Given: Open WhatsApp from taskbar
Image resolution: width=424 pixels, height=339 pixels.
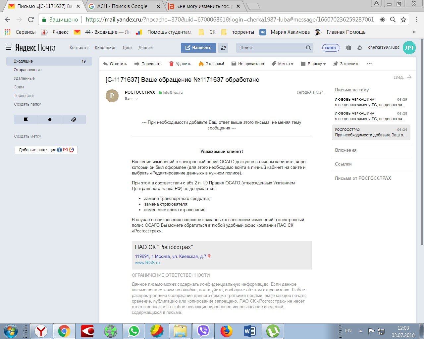Looking at the screenshot, I should 134,331.
